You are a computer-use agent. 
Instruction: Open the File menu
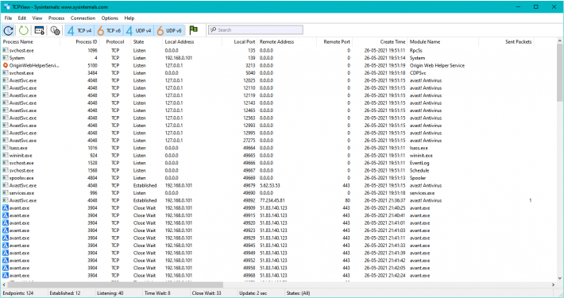point(8,18)
